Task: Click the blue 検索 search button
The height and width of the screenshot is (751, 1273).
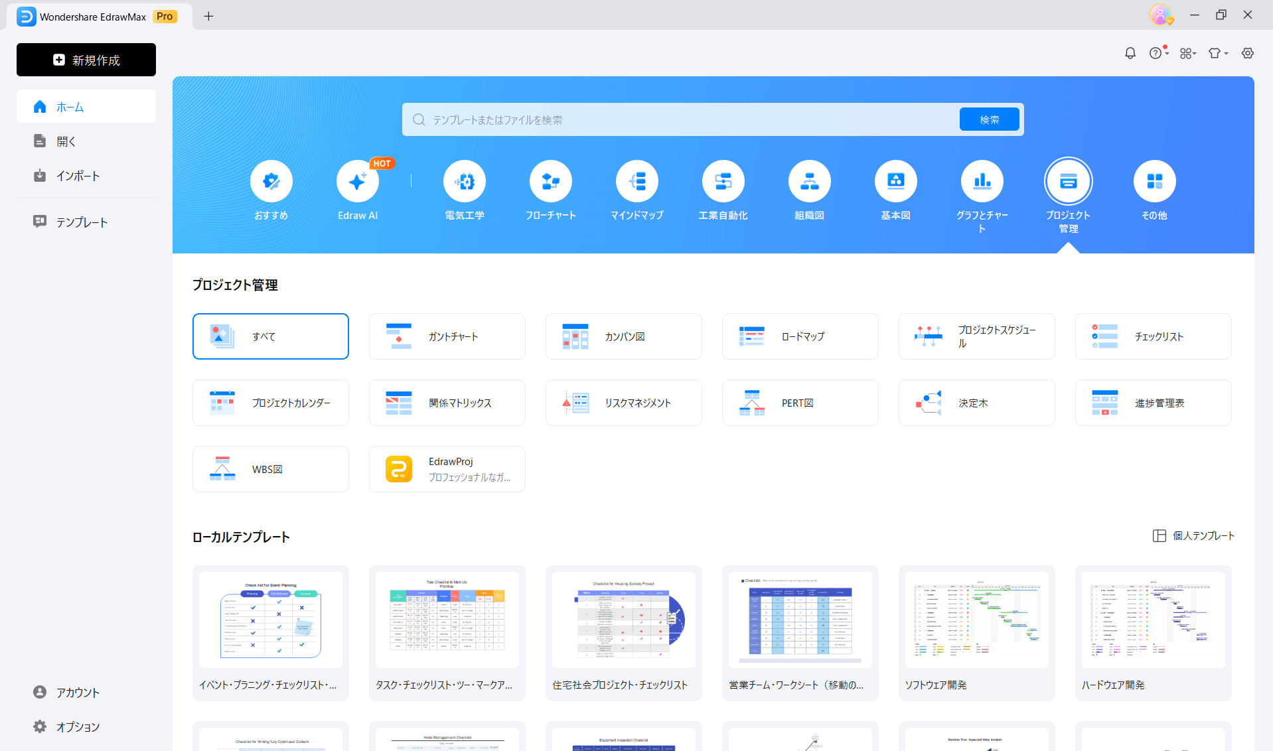Action: click(x=989, y=119)
